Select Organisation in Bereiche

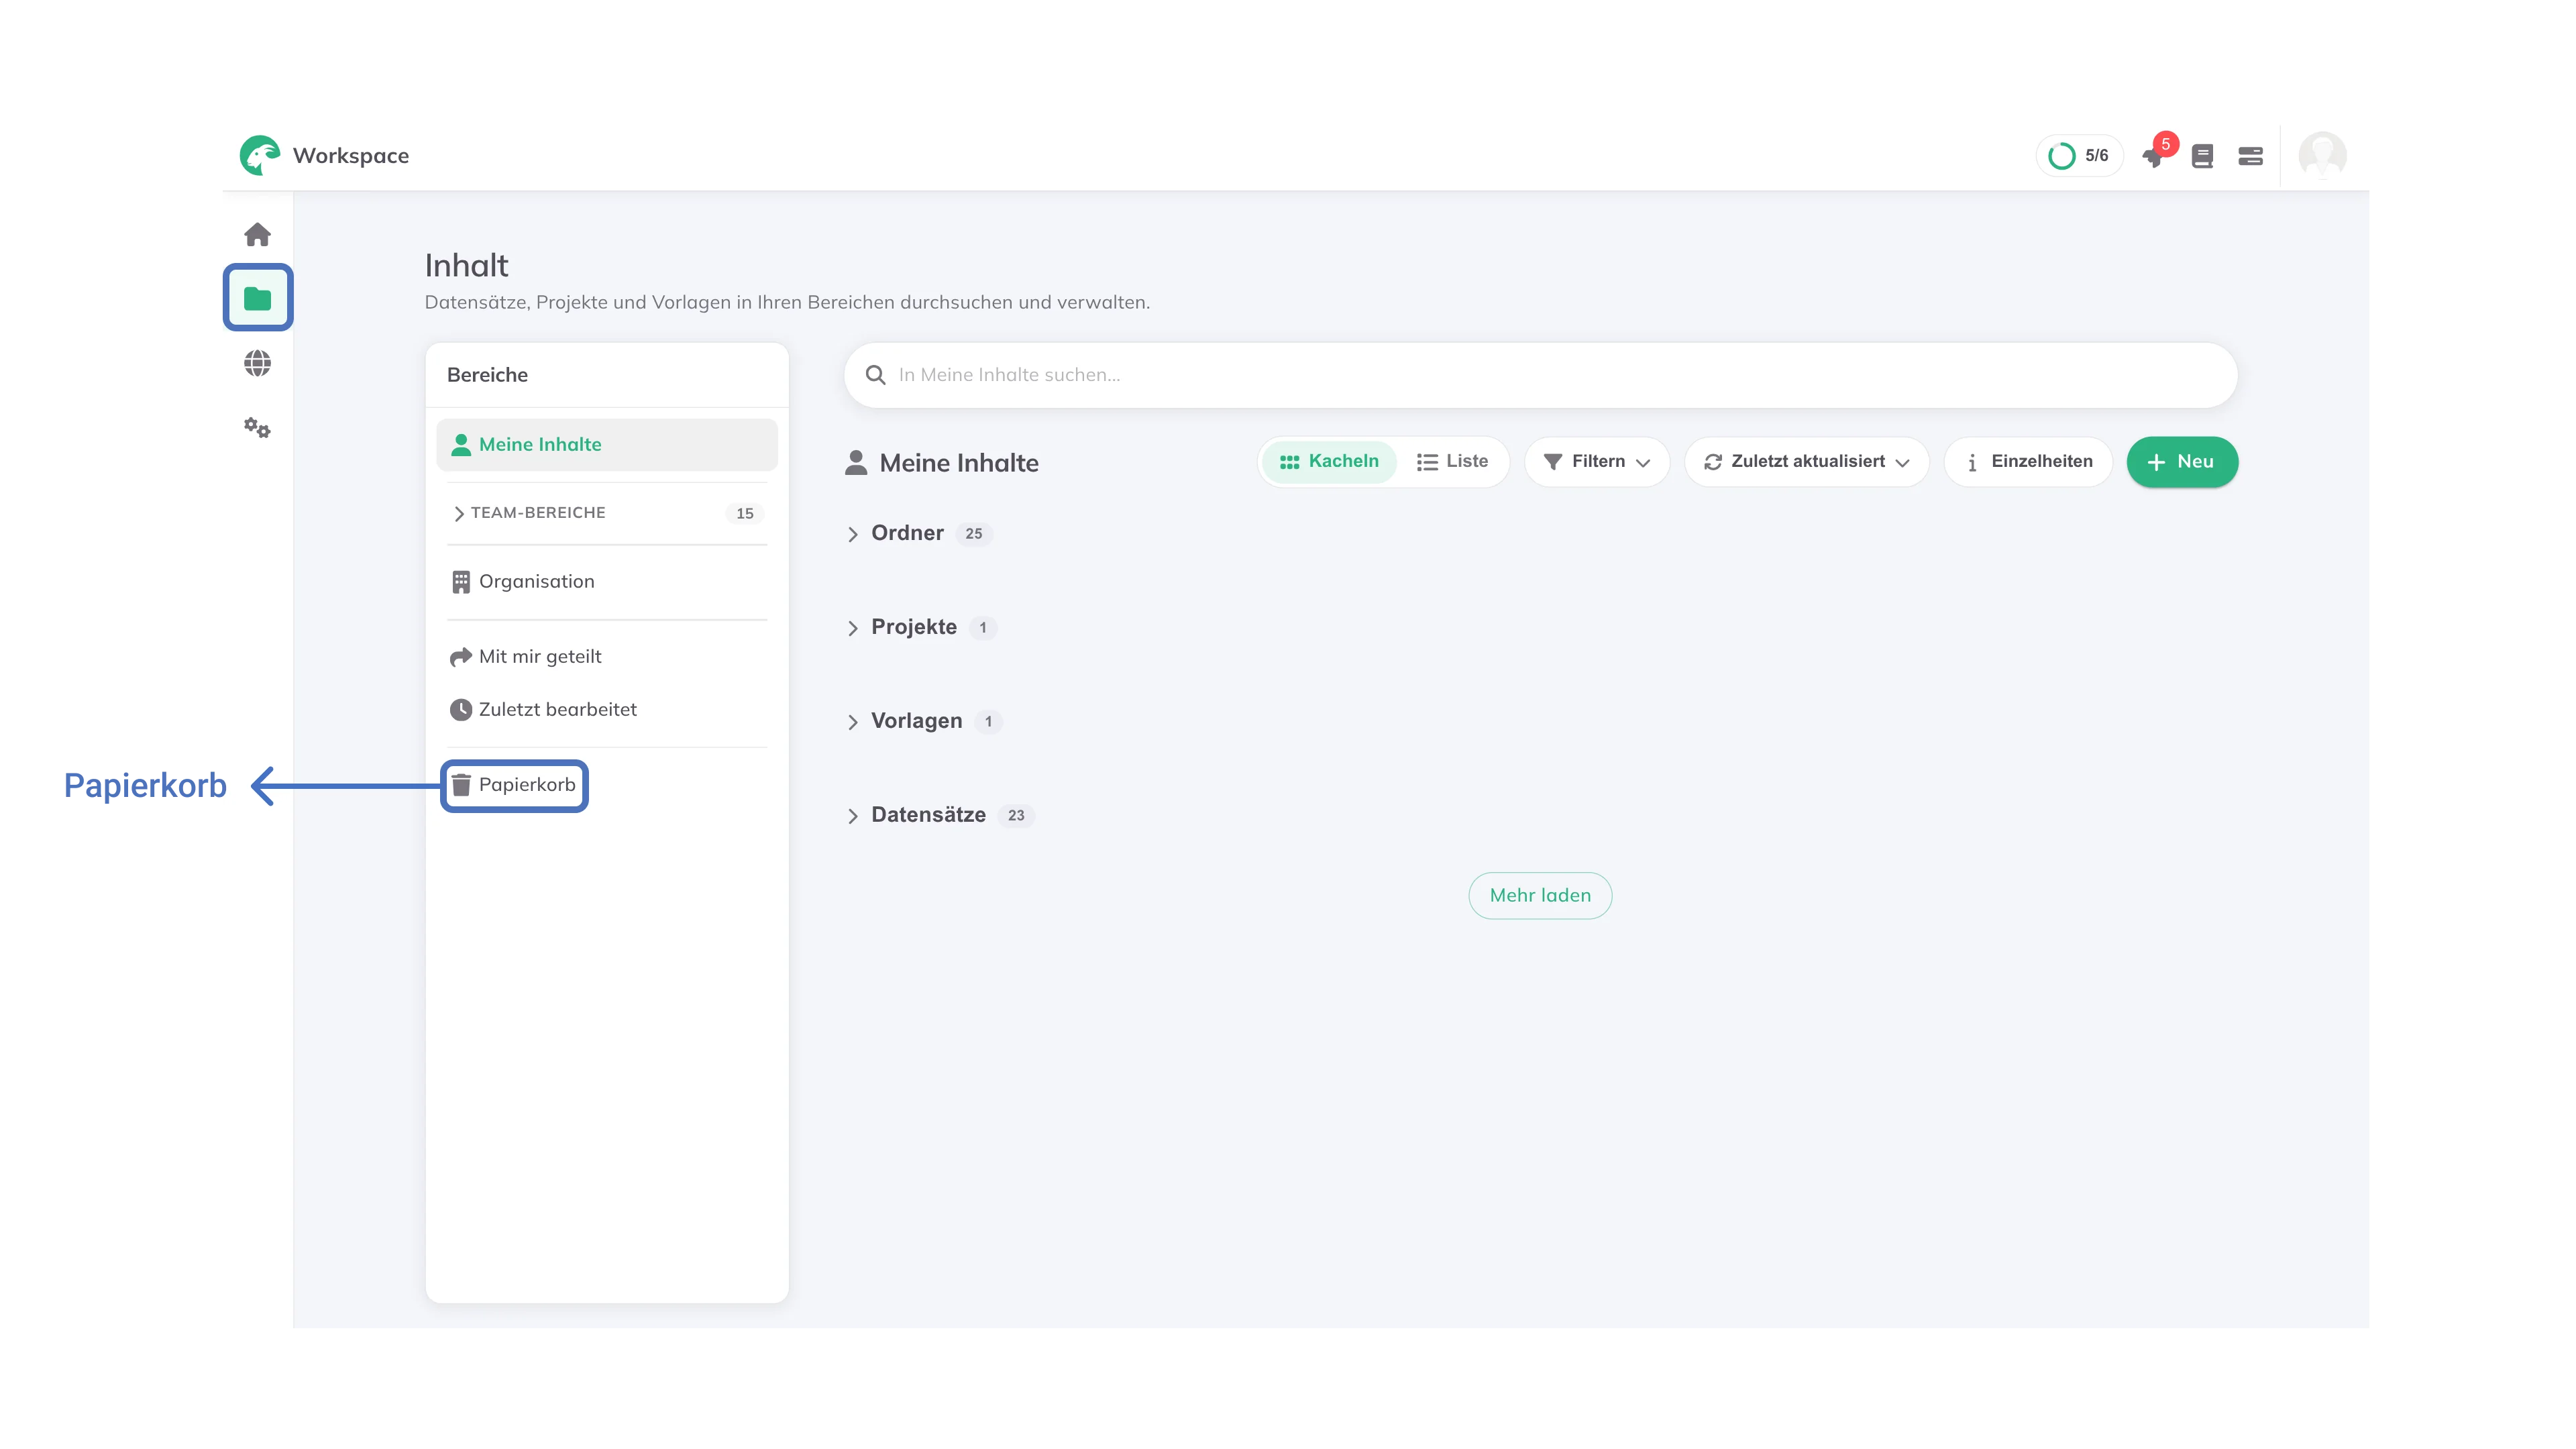[x=607, y=581]
